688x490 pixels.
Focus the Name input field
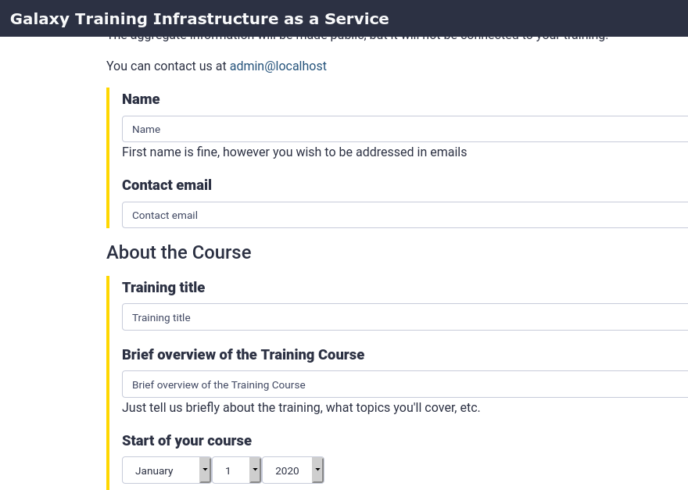405,129
